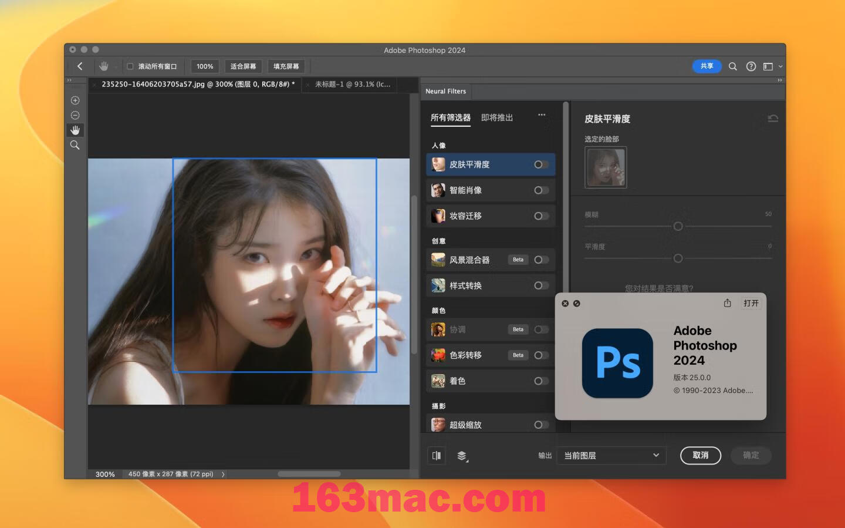Click the 共享 share button
This screenshot has height=528, width=845.
coord(707,66)
